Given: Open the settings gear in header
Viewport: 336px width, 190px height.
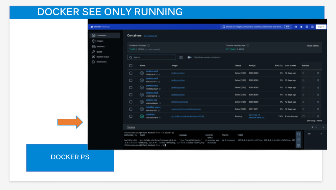Looking at the screenshot, I should (307, 27).
